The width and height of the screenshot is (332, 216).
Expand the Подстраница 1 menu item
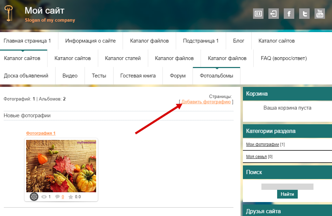(x=201, y=41)
